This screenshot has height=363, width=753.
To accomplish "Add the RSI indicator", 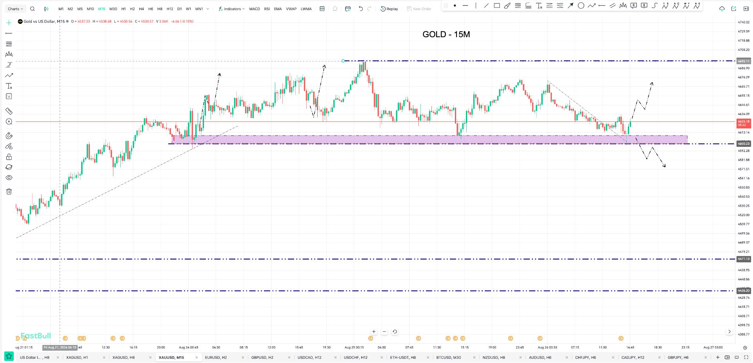I will click(267, 9).
